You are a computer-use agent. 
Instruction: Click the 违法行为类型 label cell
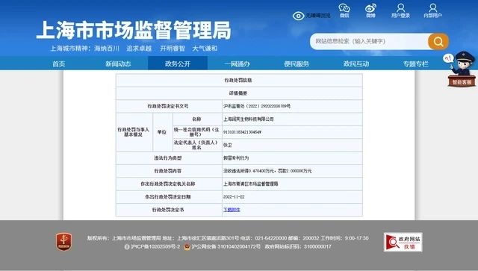click(x=169, y=158)
